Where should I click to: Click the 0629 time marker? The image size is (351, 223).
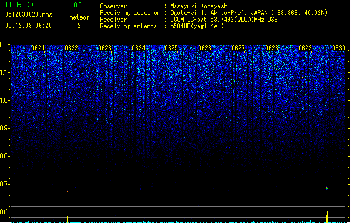(x=305, y=48)
